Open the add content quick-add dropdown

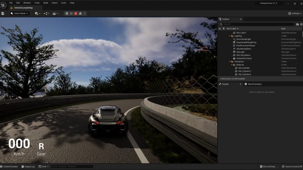(x=37, y=14)
